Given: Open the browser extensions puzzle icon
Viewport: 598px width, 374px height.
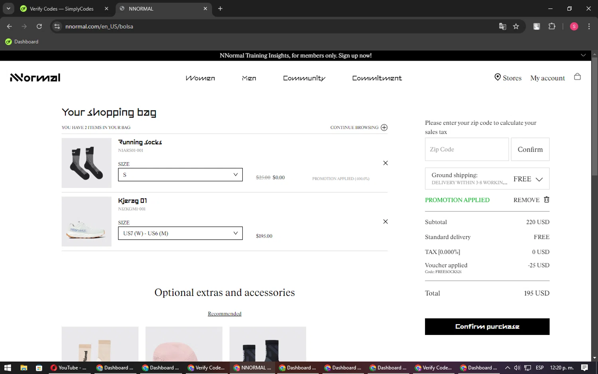Looking at the screenshot, I should (552, 26).
